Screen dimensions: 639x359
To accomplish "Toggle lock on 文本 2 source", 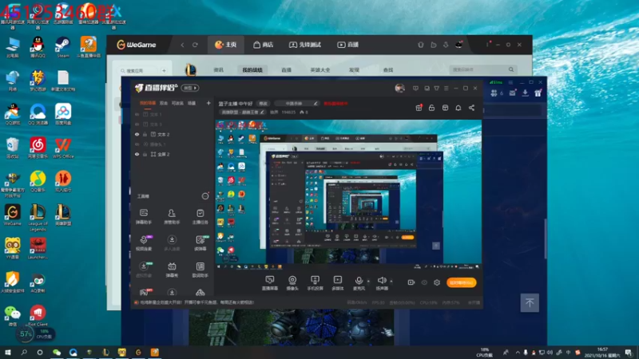I will click(145, 134).
